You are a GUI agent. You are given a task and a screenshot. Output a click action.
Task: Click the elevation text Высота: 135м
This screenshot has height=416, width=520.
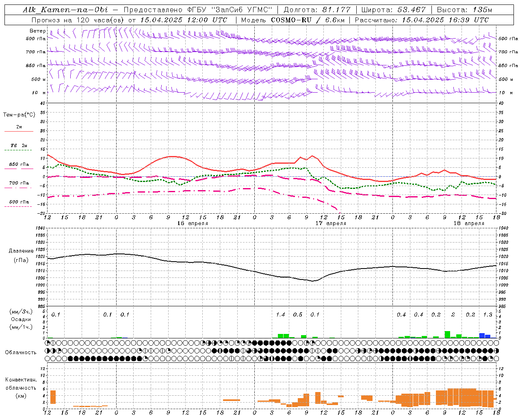[x=464, y=10]
